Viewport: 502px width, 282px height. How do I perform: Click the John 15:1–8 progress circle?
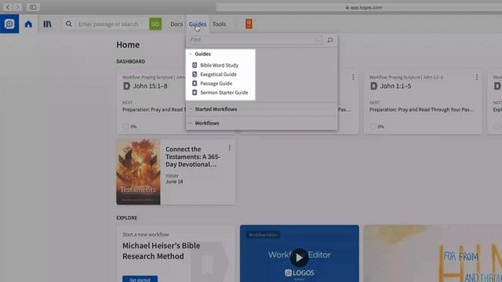125,127
